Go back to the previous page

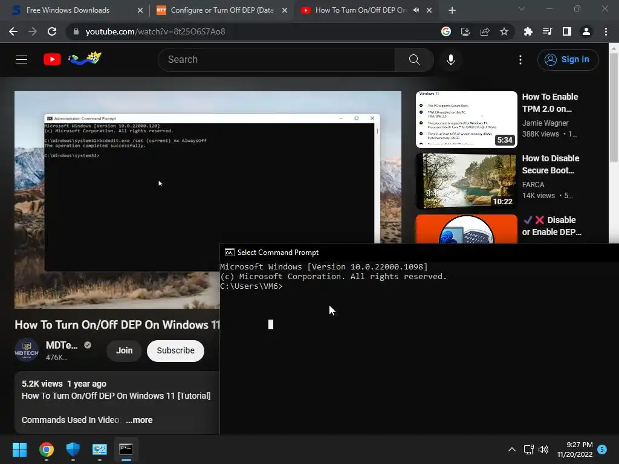coord(13,31)
